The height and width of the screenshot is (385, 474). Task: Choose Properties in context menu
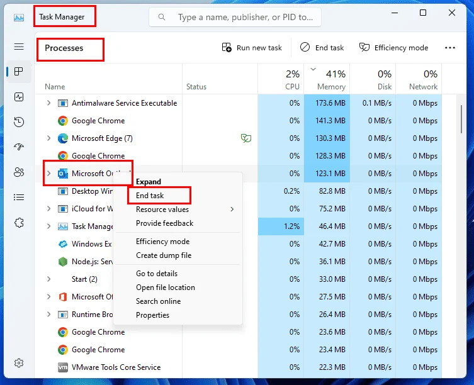(178, 315)
